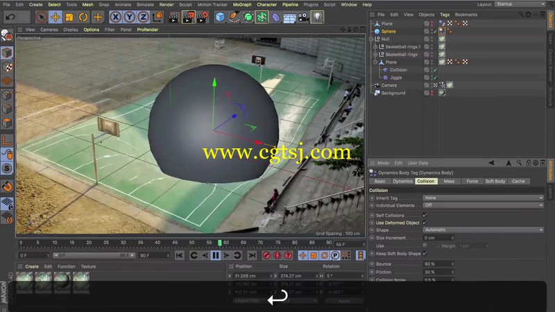Click Render to Picture Viewer icon
The image size is (555, 312).
188,17
